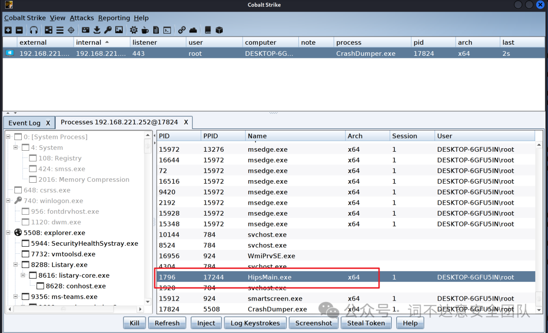This screenshot has width=548, height=333.
Task: Select the smartscreen.exe process row
Action: coord(346,298)
